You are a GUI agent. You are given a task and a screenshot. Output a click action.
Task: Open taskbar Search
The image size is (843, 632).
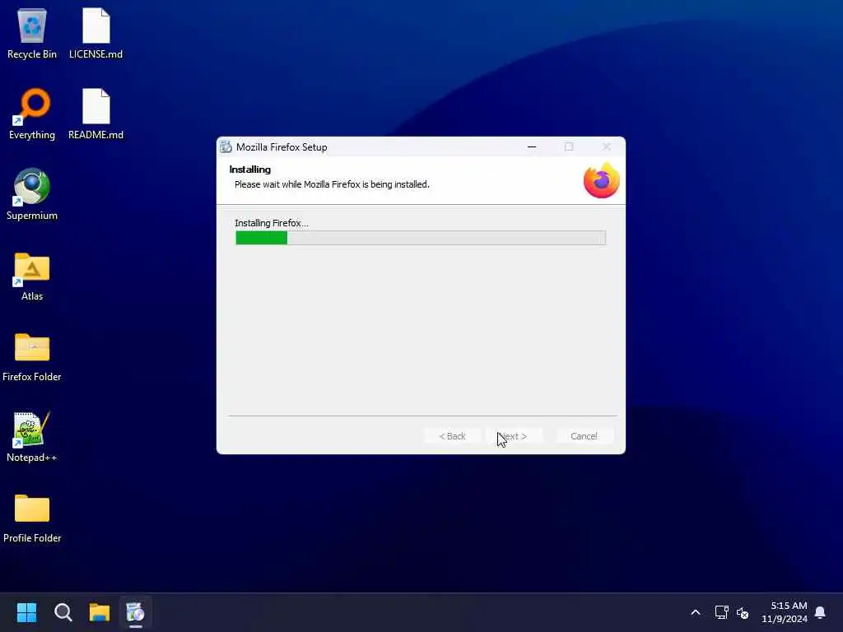(x=63, y=612)
